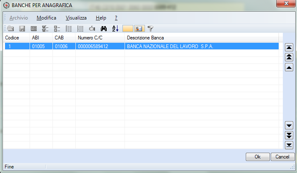
Task: Click the open folder toolbar icon
Action: (10, 29)
